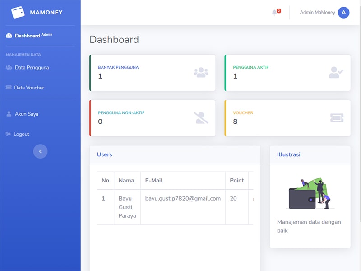
Task: Open the Dashboard Admin menu item
Action: tap(33, 36)
